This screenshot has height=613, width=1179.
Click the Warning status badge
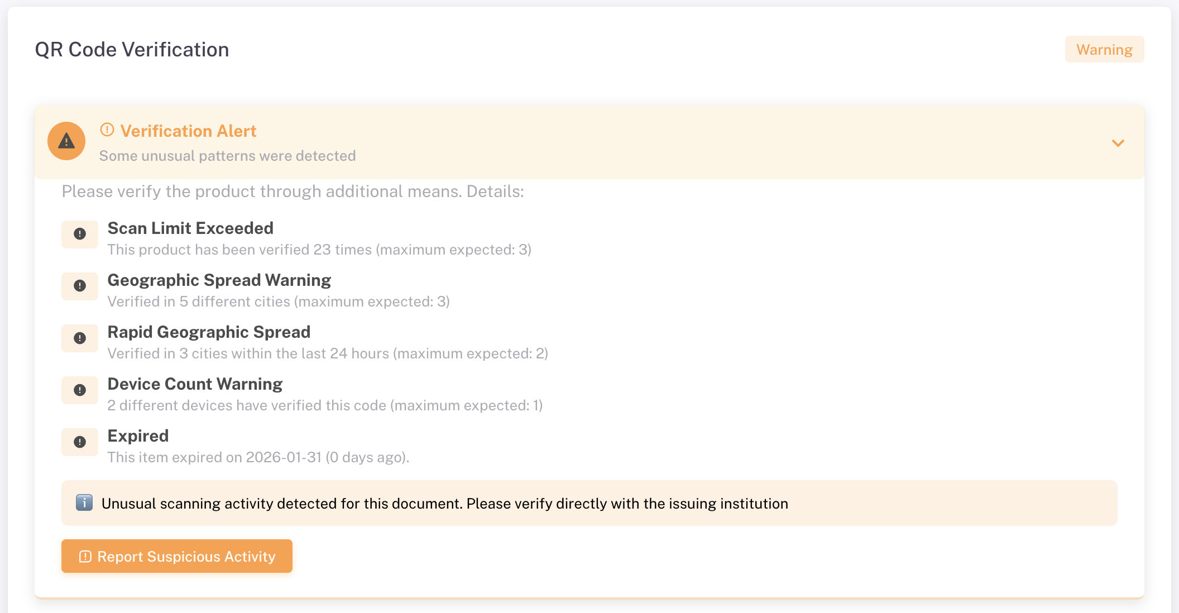(1104, 50)
